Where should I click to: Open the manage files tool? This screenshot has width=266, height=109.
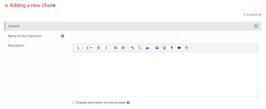(x=187, y=48)
